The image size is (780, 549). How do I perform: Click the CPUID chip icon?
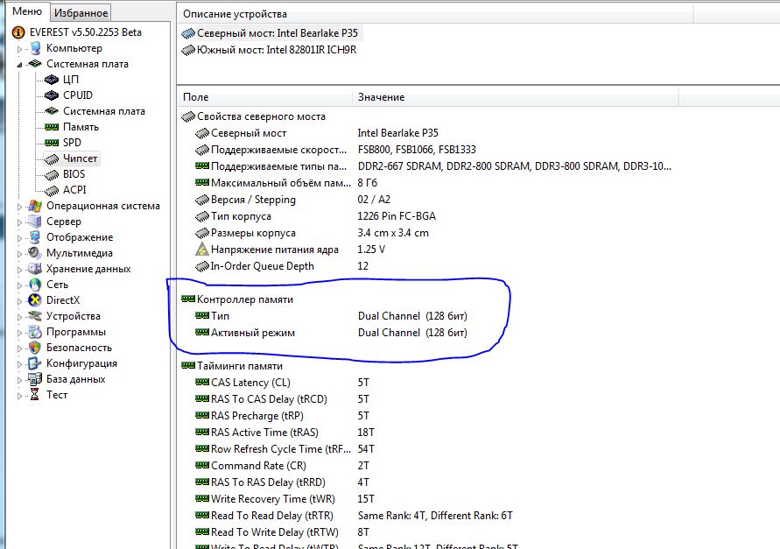52,95
